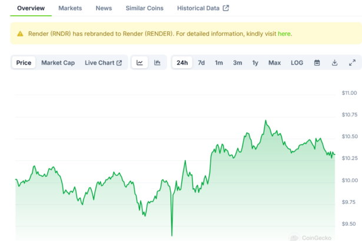Open Live Chart in new window
The height and width of the screenshot is (241, 362).
pyautogui.click(x=103, y=63)
